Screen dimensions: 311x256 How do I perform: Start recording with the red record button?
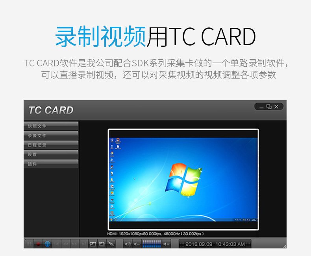pyautogui.click(x=38, y=244)
